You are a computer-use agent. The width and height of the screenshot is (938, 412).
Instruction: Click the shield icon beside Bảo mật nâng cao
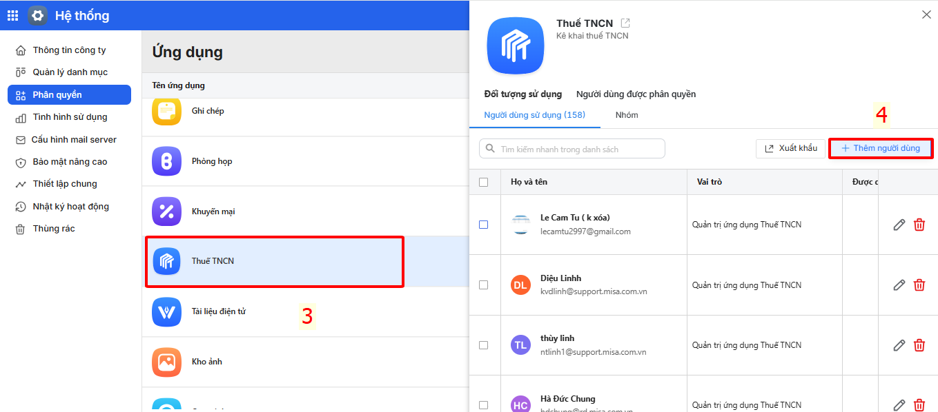pyautogui.click(x=21, y=162)
